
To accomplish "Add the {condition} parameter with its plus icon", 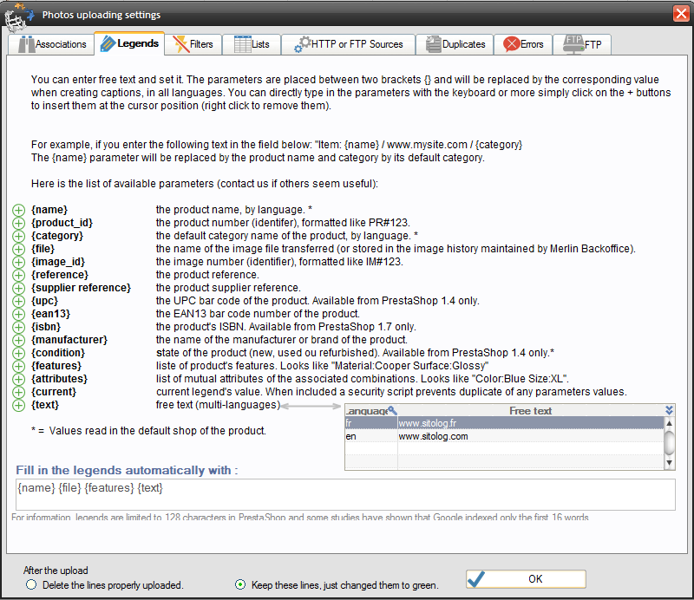I will 18,353.
